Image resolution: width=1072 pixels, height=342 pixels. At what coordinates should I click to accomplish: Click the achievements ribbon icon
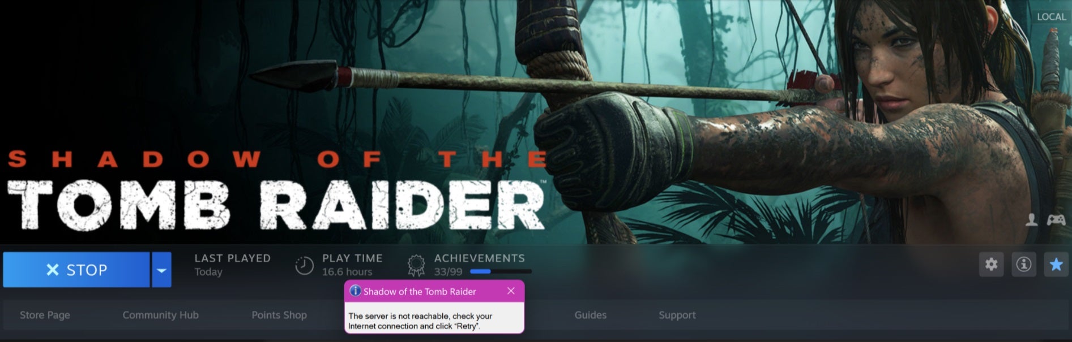pos(416,265)
